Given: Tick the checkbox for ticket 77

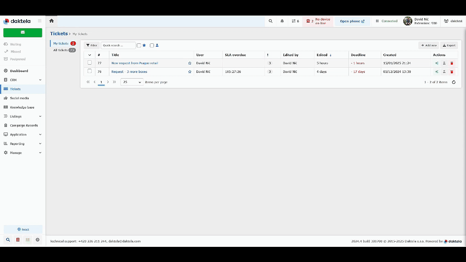Looking at the screenshot, I should click(x=90, y=63).
